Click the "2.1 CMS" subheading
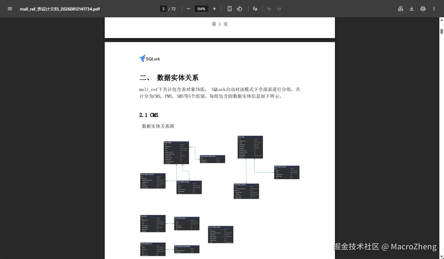Viewport: 444px width, 259px height. click(149, 115)
